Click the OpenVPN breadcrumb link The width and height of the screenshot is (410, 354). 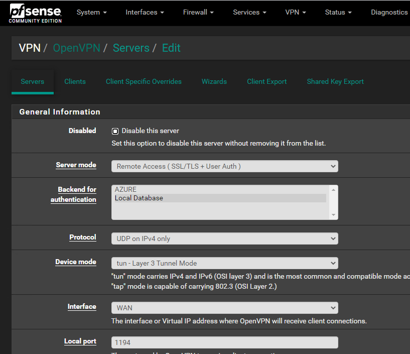77,48
